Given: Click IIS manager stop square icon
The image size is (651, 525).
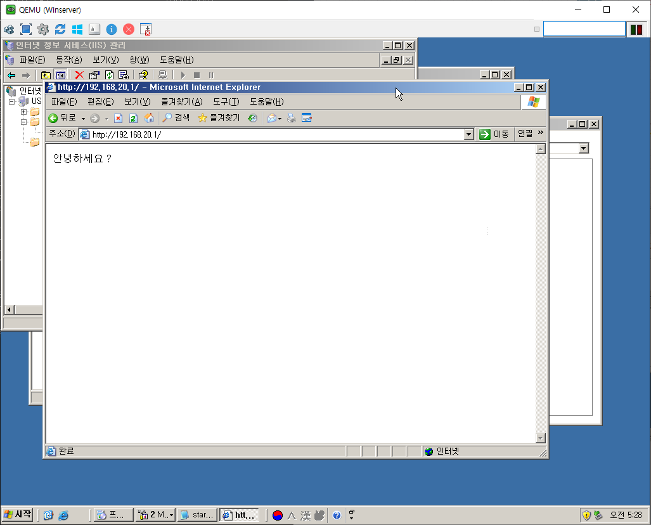Looking at the screenshot, I should (197, 75).
